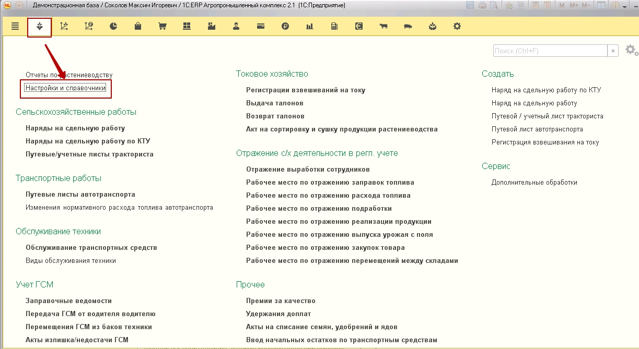Clear the search field with the x button
The width and height of the screenshot is (639, 349).
(x=612, y=51)
